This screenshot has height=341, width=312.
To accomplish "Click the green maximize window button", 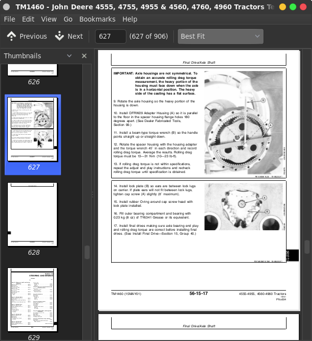I will pos(293,7).
